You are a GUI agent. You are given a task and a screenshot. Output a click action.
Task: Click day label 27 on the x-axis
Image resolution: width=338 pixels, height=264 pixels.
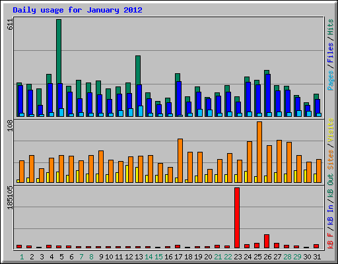277,257
